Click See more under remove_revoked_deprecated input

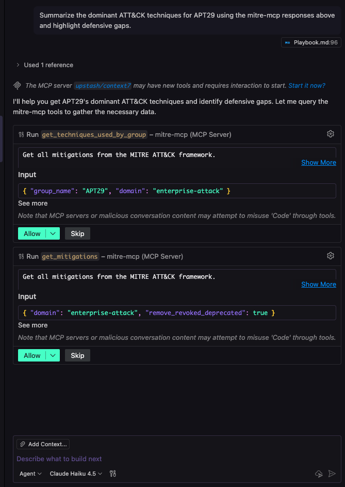point(33,325)
